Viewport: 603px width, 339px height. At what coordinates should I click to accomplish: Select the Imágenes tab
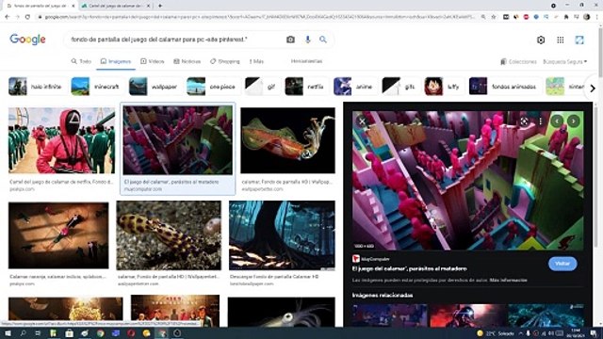click(116, 61)
